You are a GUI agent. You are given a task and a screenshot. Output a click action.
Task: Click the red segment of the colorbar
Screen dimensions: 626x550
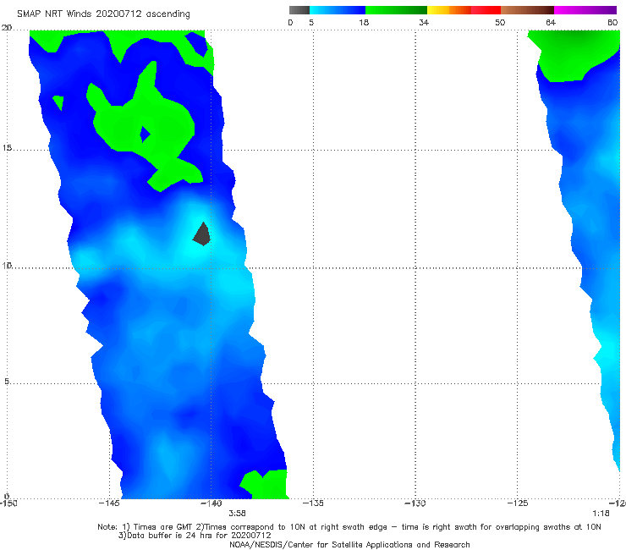tap(486, 10)
